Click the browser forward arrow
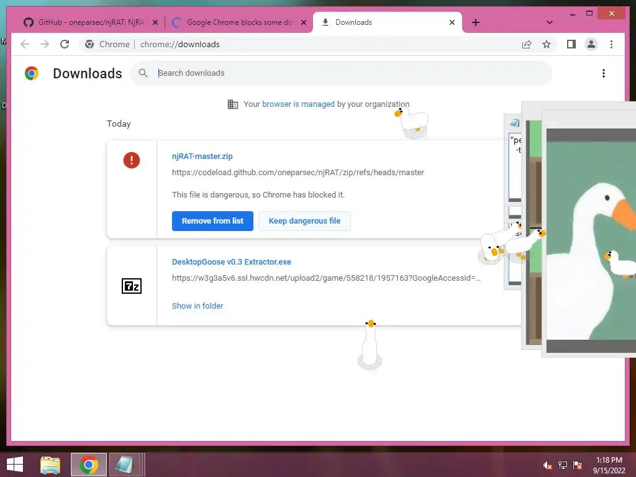The image size is (636, 477). click(45, 44)
